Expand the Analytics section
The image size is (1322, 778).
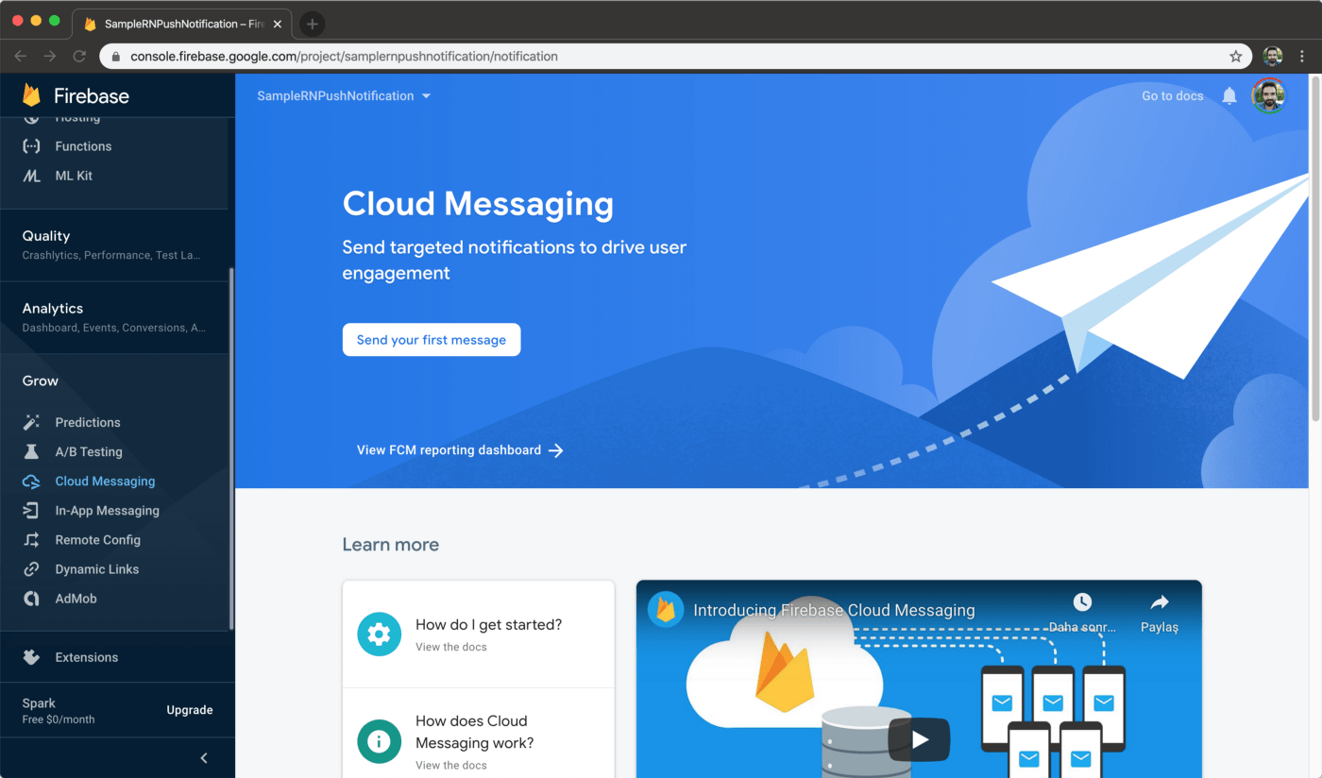click(x=113, y=317)
